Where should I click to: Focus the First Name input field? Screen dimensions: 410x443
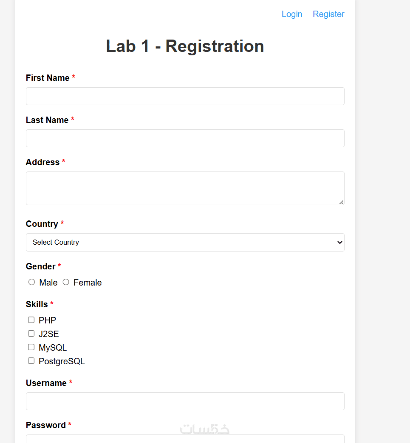(185, 96)
